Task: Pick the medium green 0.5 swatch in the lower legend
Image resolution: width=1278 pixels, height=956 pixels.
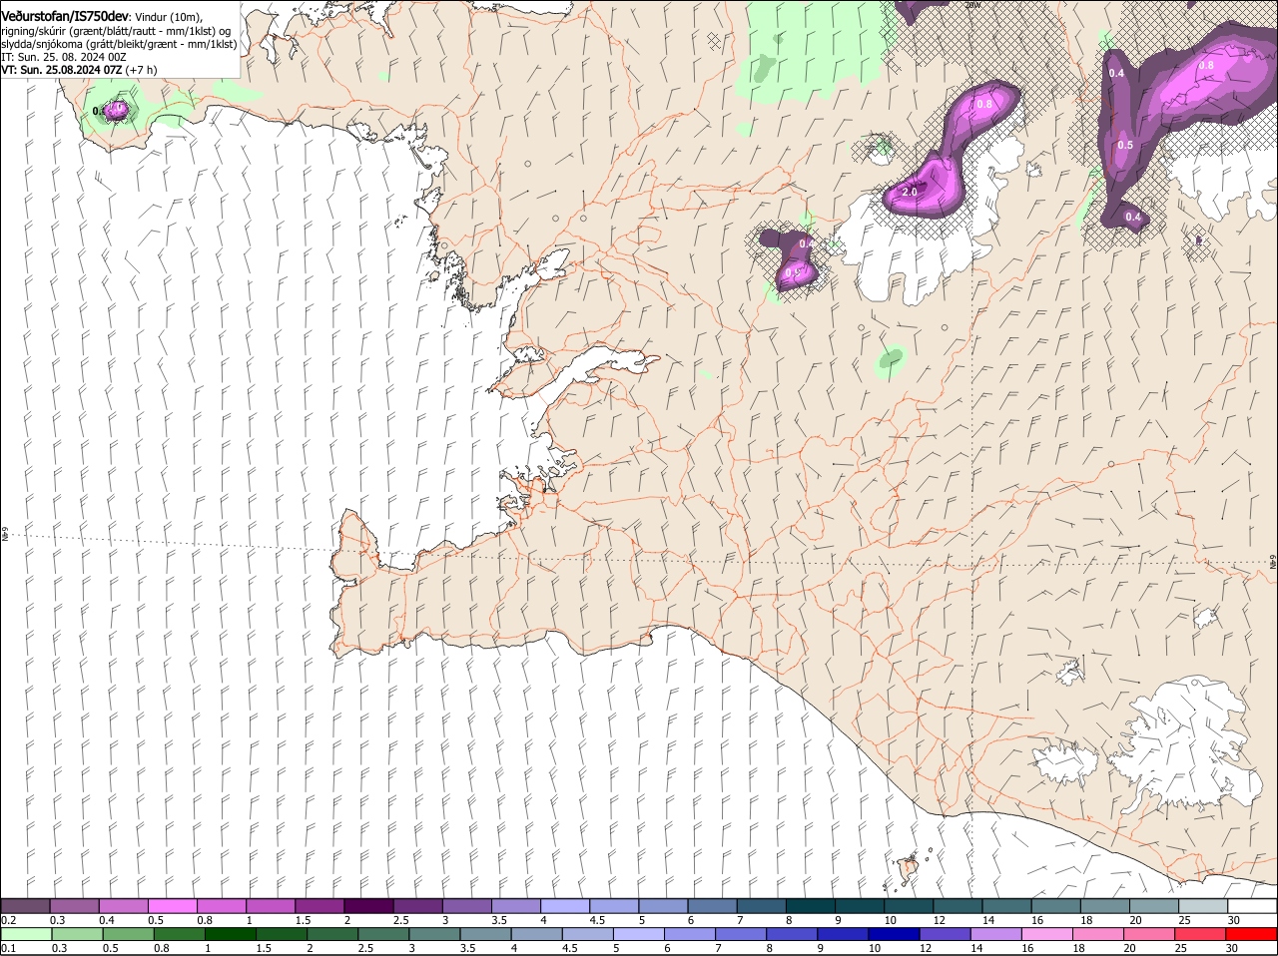Action: (x=129, y=934)
